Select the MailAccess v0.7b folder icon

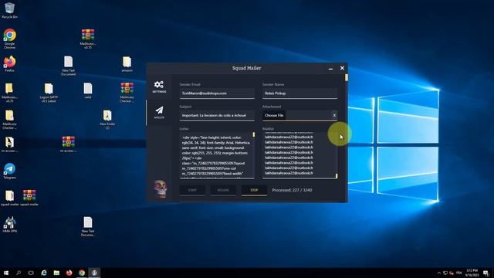coord(9,93)
